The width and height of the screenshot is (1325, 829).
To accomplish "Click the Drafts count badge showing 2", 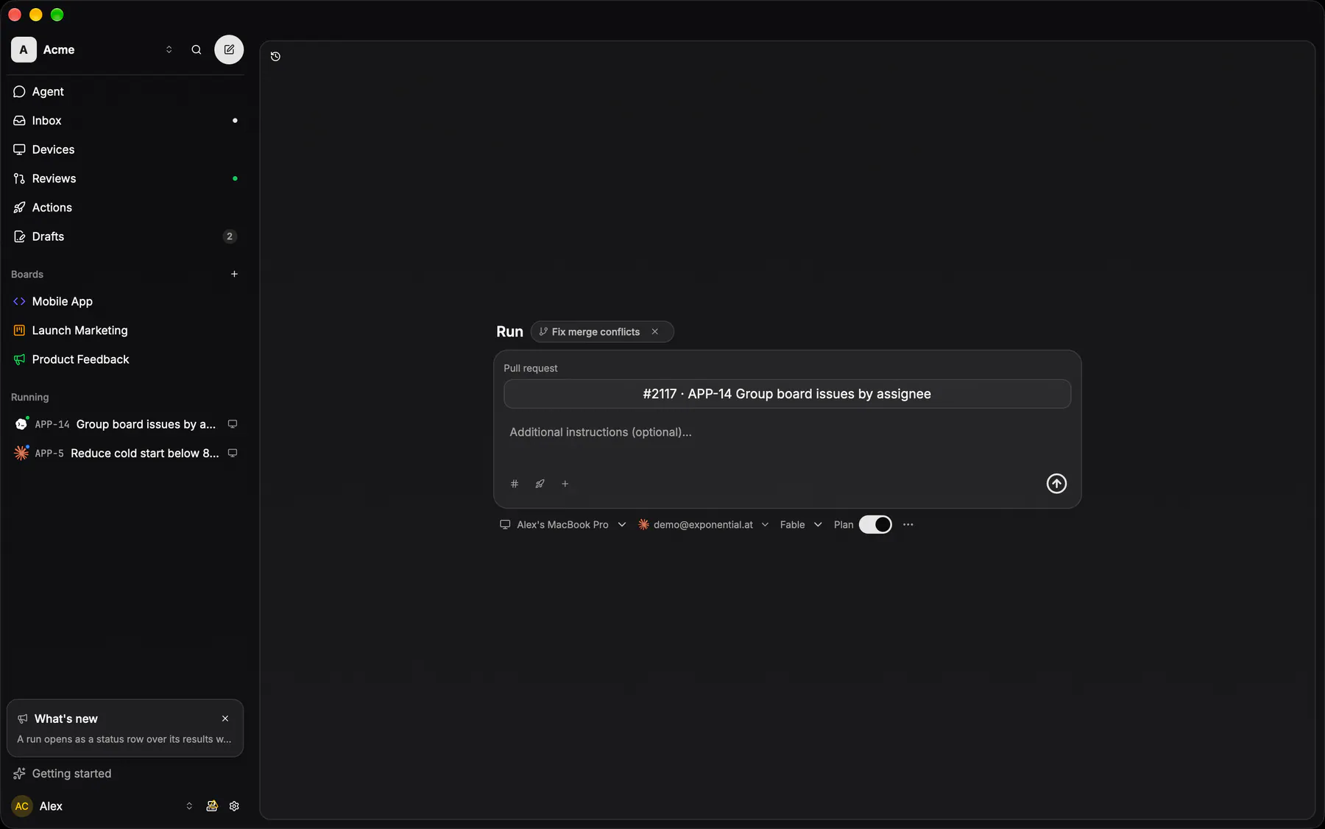I will 230,236.
